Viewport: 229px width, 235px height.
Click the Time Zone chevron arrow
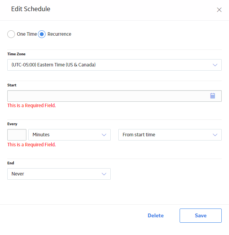215,65
